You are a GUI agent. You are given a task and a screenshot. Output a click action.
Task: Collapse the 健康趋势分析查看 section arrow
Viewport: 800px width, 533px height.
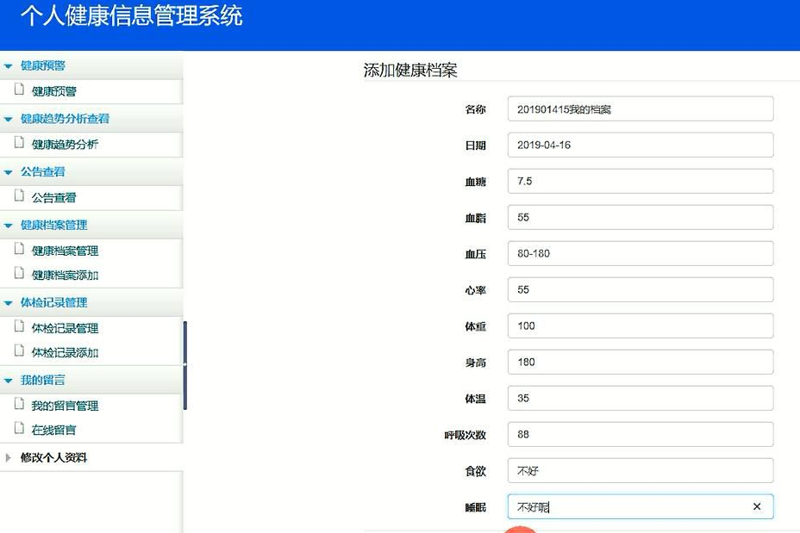click(8, 119)
